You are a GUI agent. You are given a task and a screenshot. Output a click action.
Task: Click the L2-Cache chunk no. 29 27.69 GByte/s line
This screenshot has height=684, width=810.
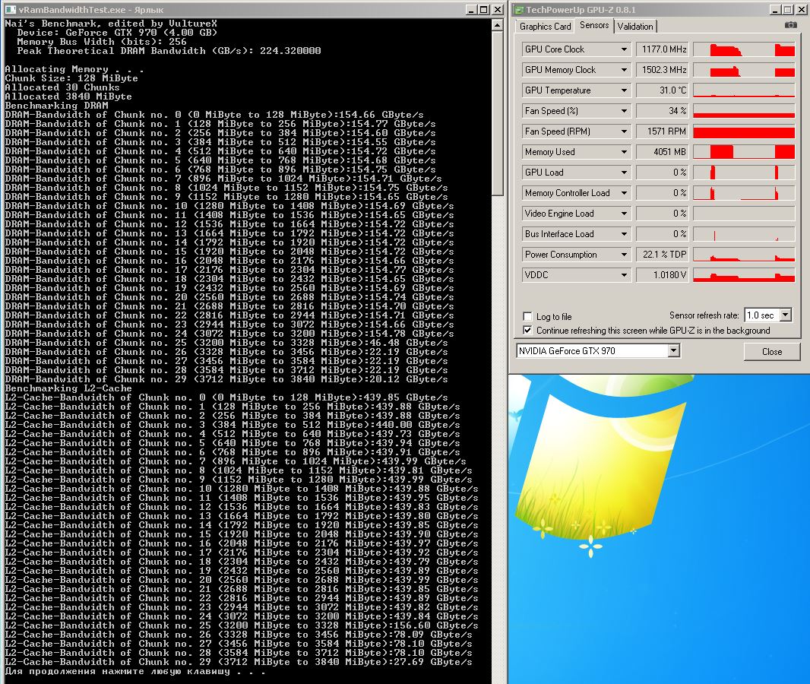pos(239,662)
